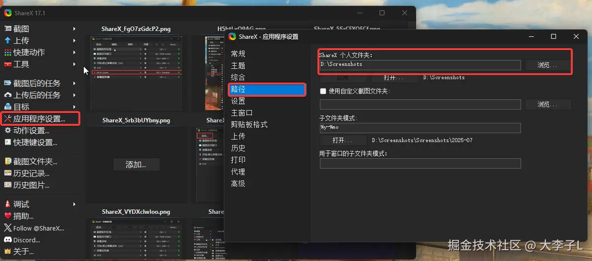Click the custom screenshot folder path field

coord(420,104)
